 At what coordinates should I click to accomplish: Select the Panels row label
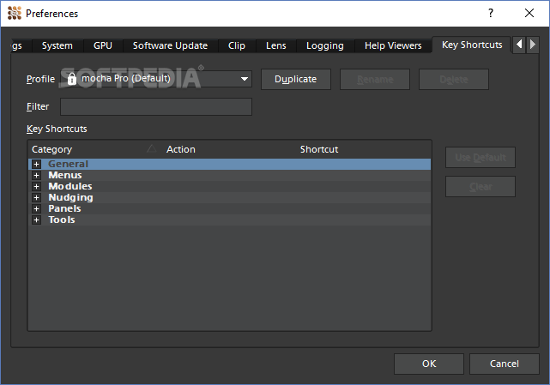coord(64,209)
